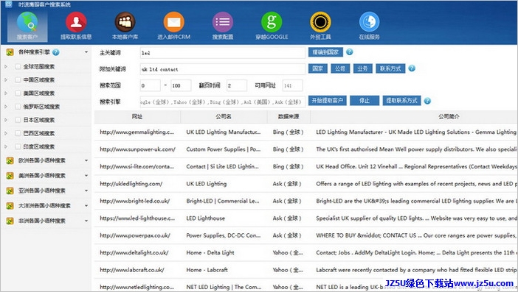
Task: Select row http://www.sunpower-uk.com/
Action: pos(306,149)
